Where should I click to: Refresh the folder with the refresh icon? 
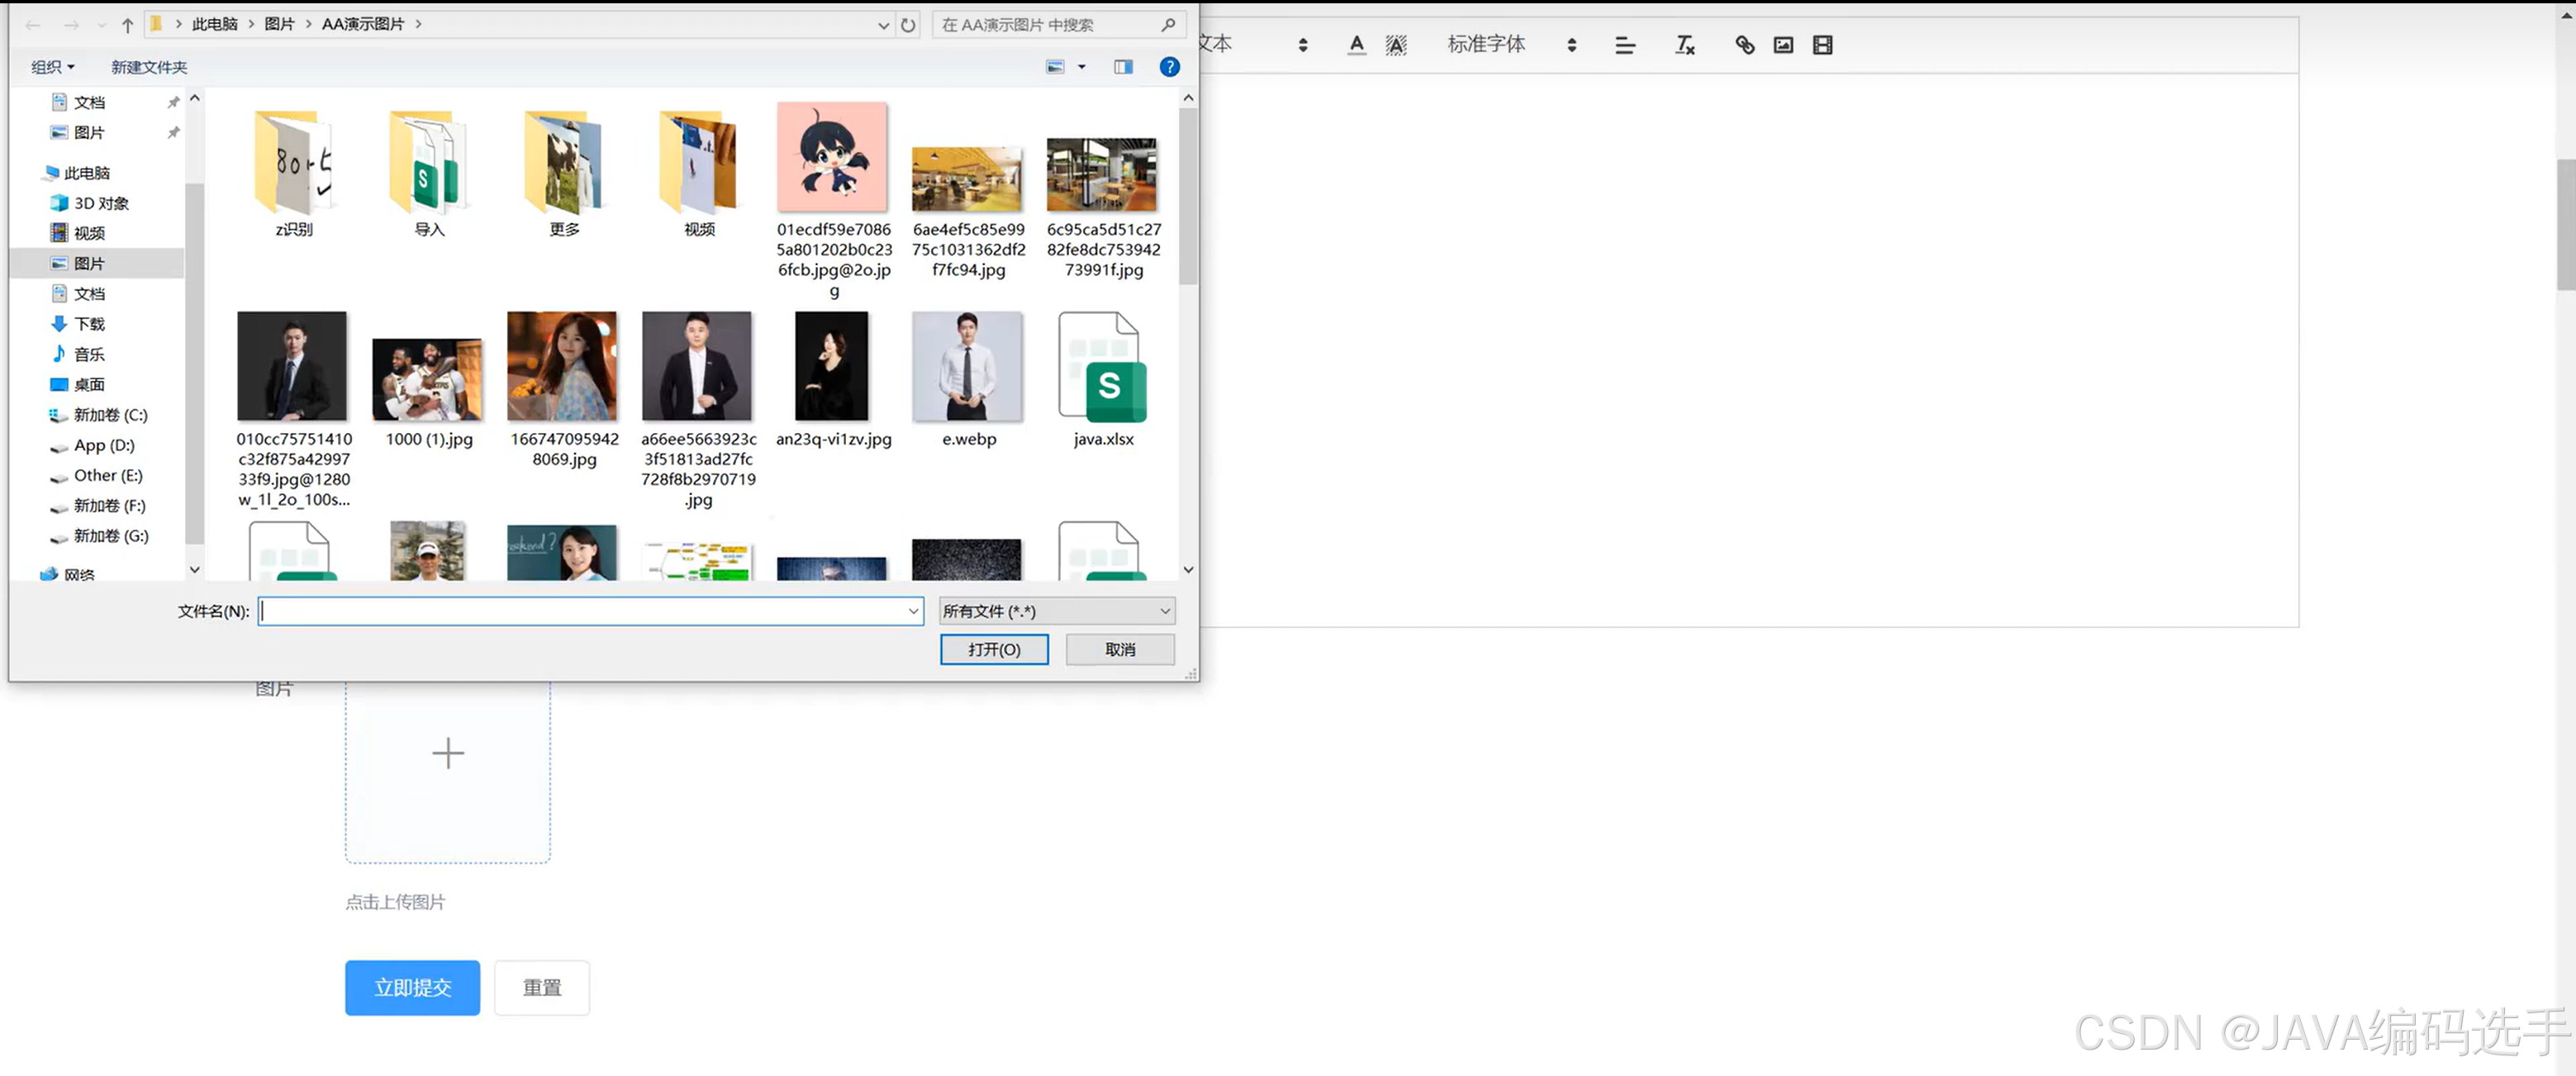tap(907, 24)
